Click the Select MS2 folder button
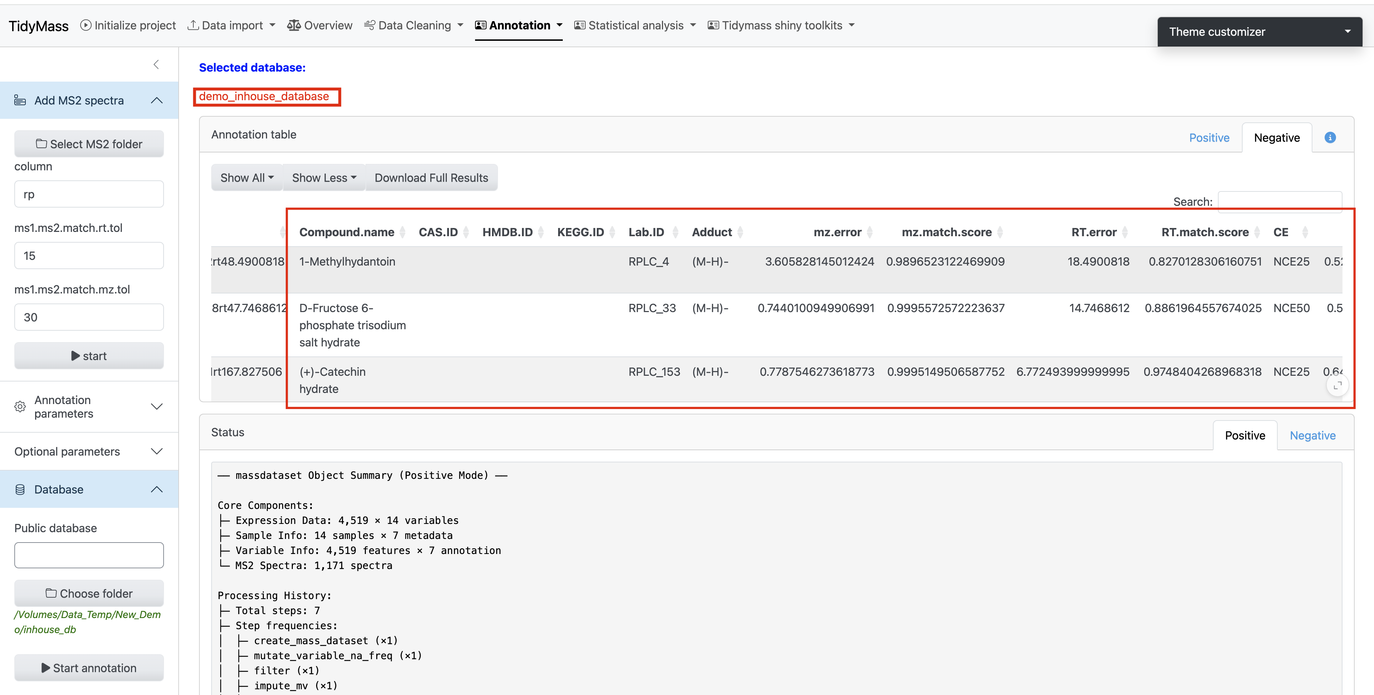 [x=89, y=144]
